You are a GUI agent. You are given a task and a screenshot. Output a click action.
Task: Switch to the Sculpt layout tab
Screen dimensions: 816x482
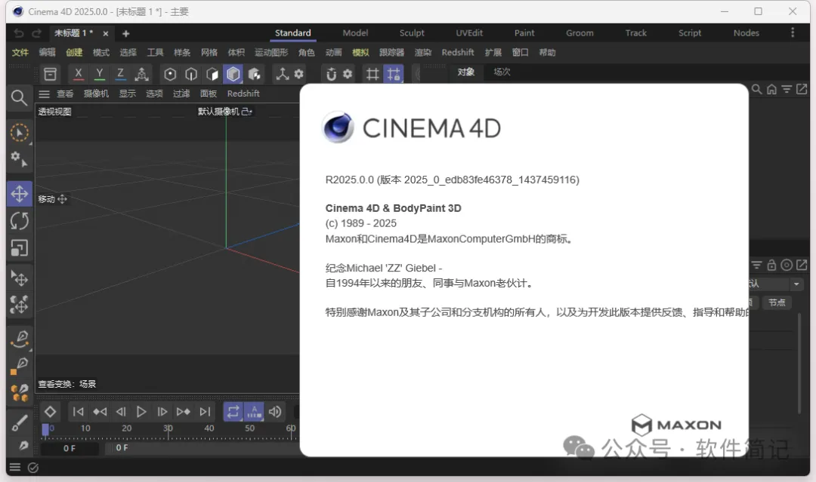tap(412, 33)
